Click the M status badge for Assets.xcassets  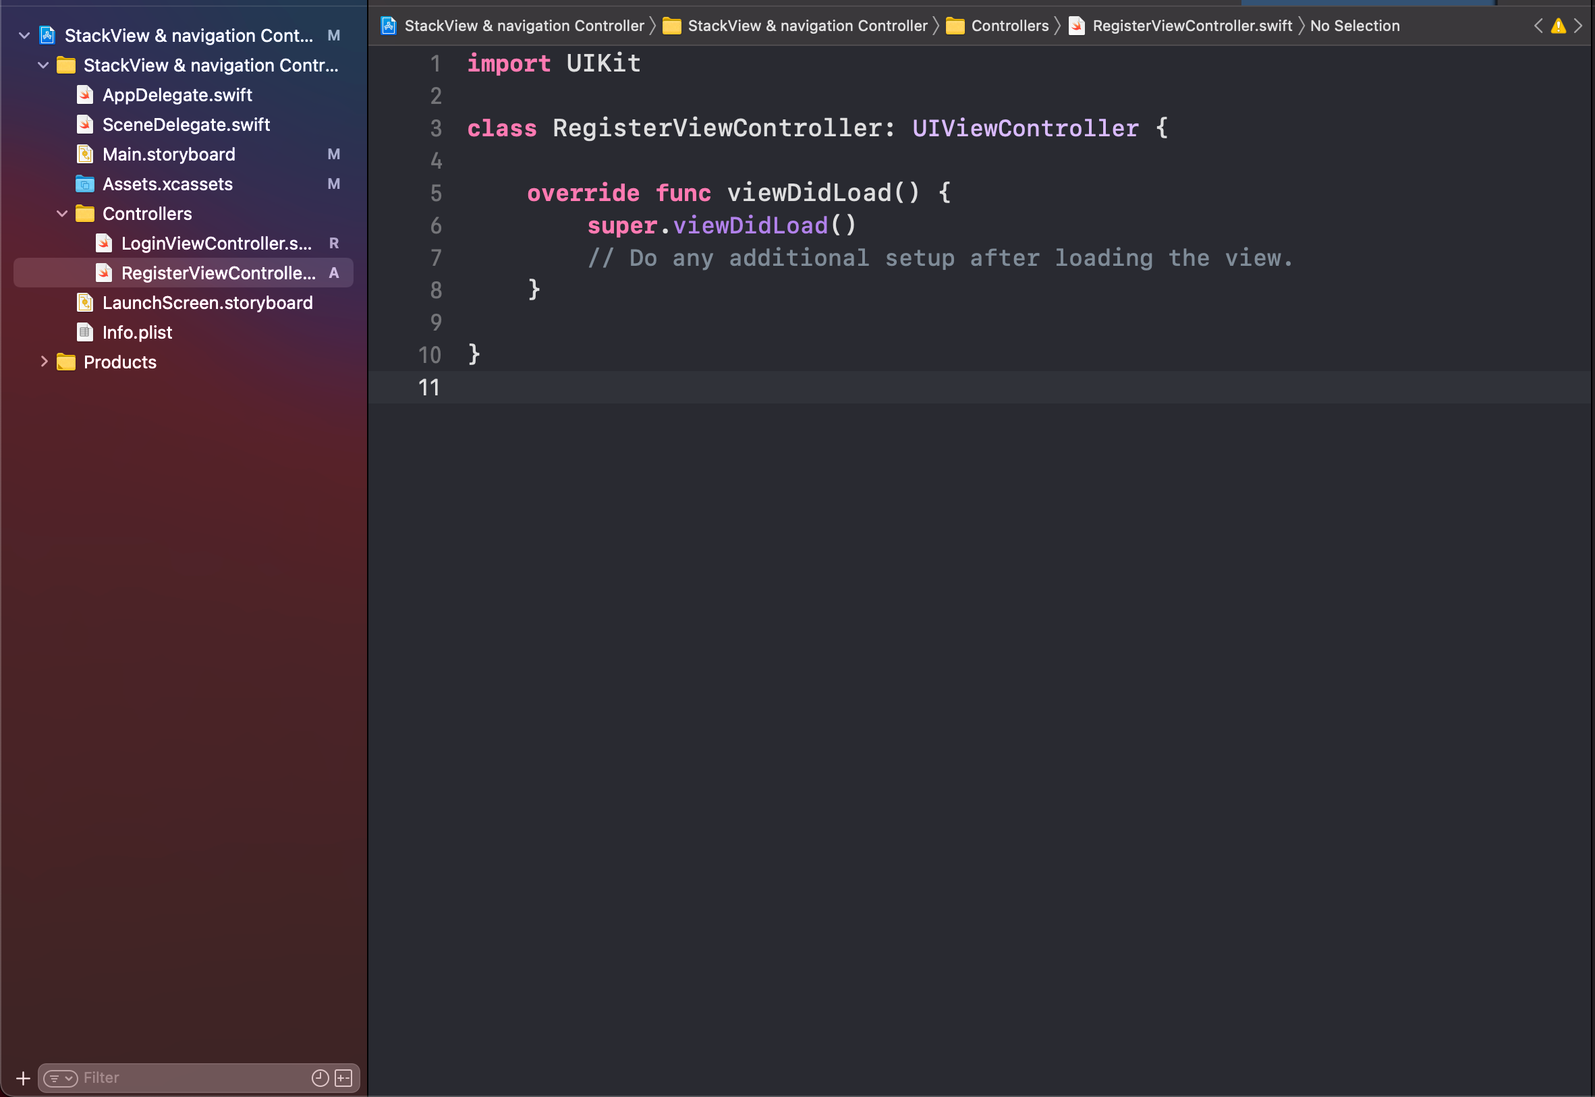click(334, 184)
